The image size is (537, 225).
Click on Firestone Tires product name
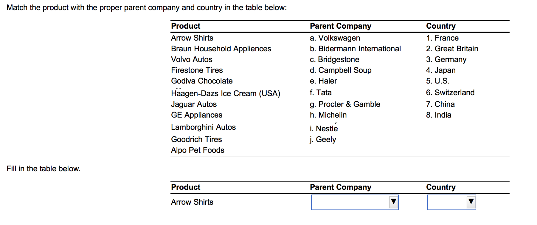click(197, 70)
